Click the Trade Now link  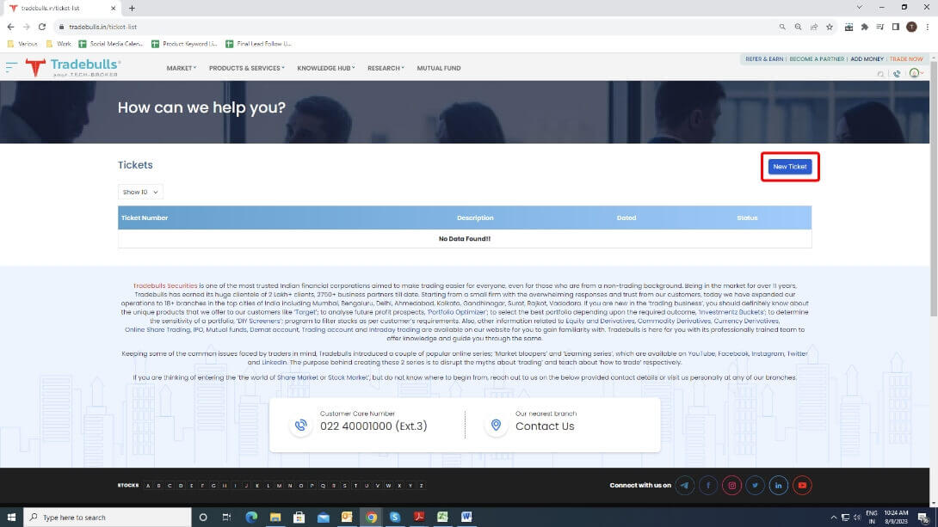906,59
